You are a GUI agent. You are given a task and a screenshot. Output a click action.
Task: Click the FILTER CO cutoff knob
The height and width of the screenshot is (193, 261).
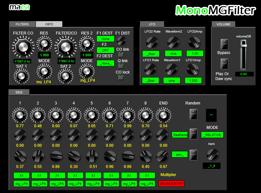[23, 47]
